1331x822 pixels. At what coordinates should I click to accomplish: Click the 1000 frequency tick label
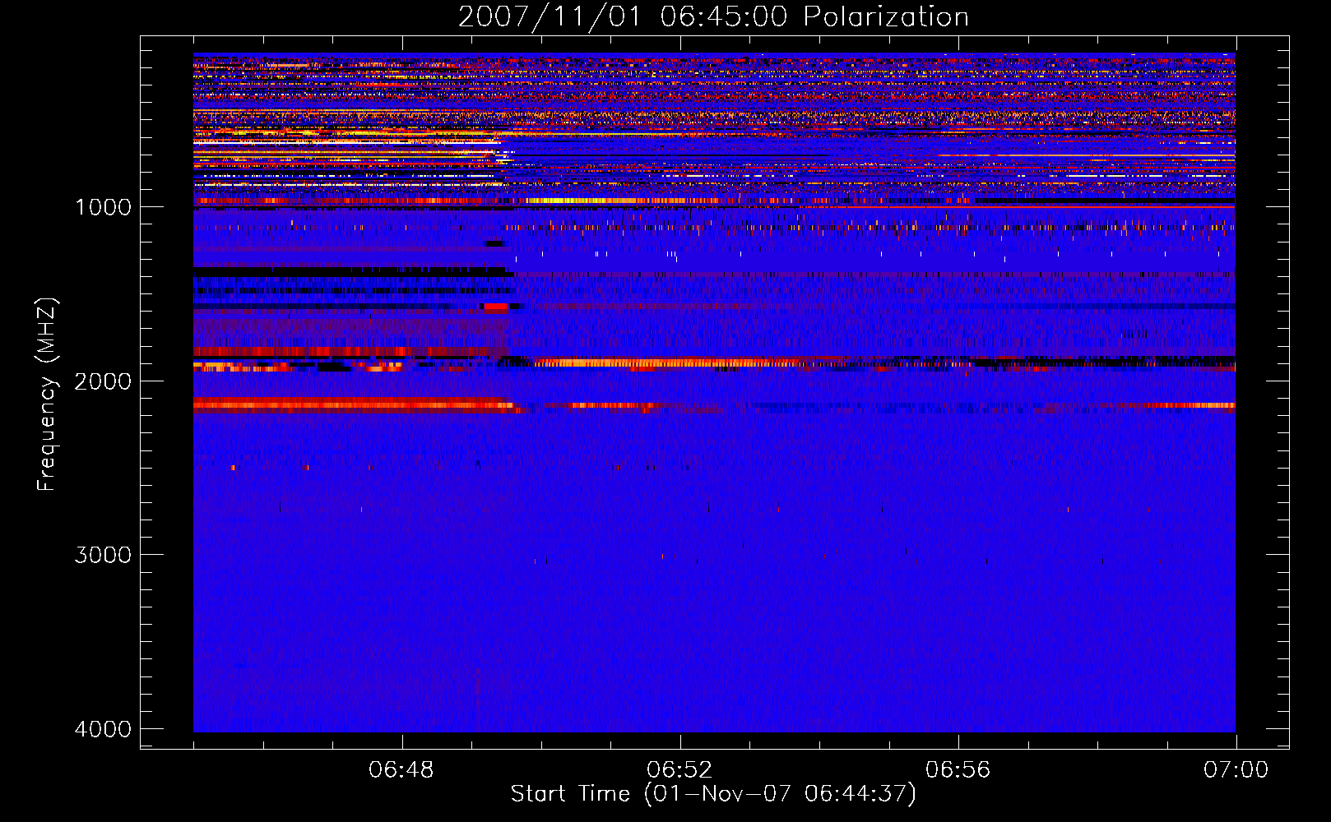pos(103,206)
